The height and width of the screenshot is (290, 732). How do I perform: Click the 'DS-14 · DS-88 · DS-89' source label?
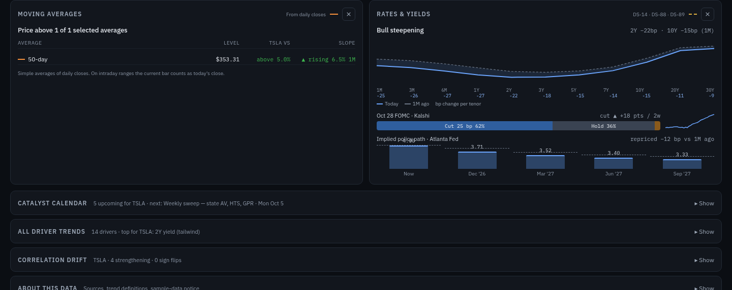(659, 15)
